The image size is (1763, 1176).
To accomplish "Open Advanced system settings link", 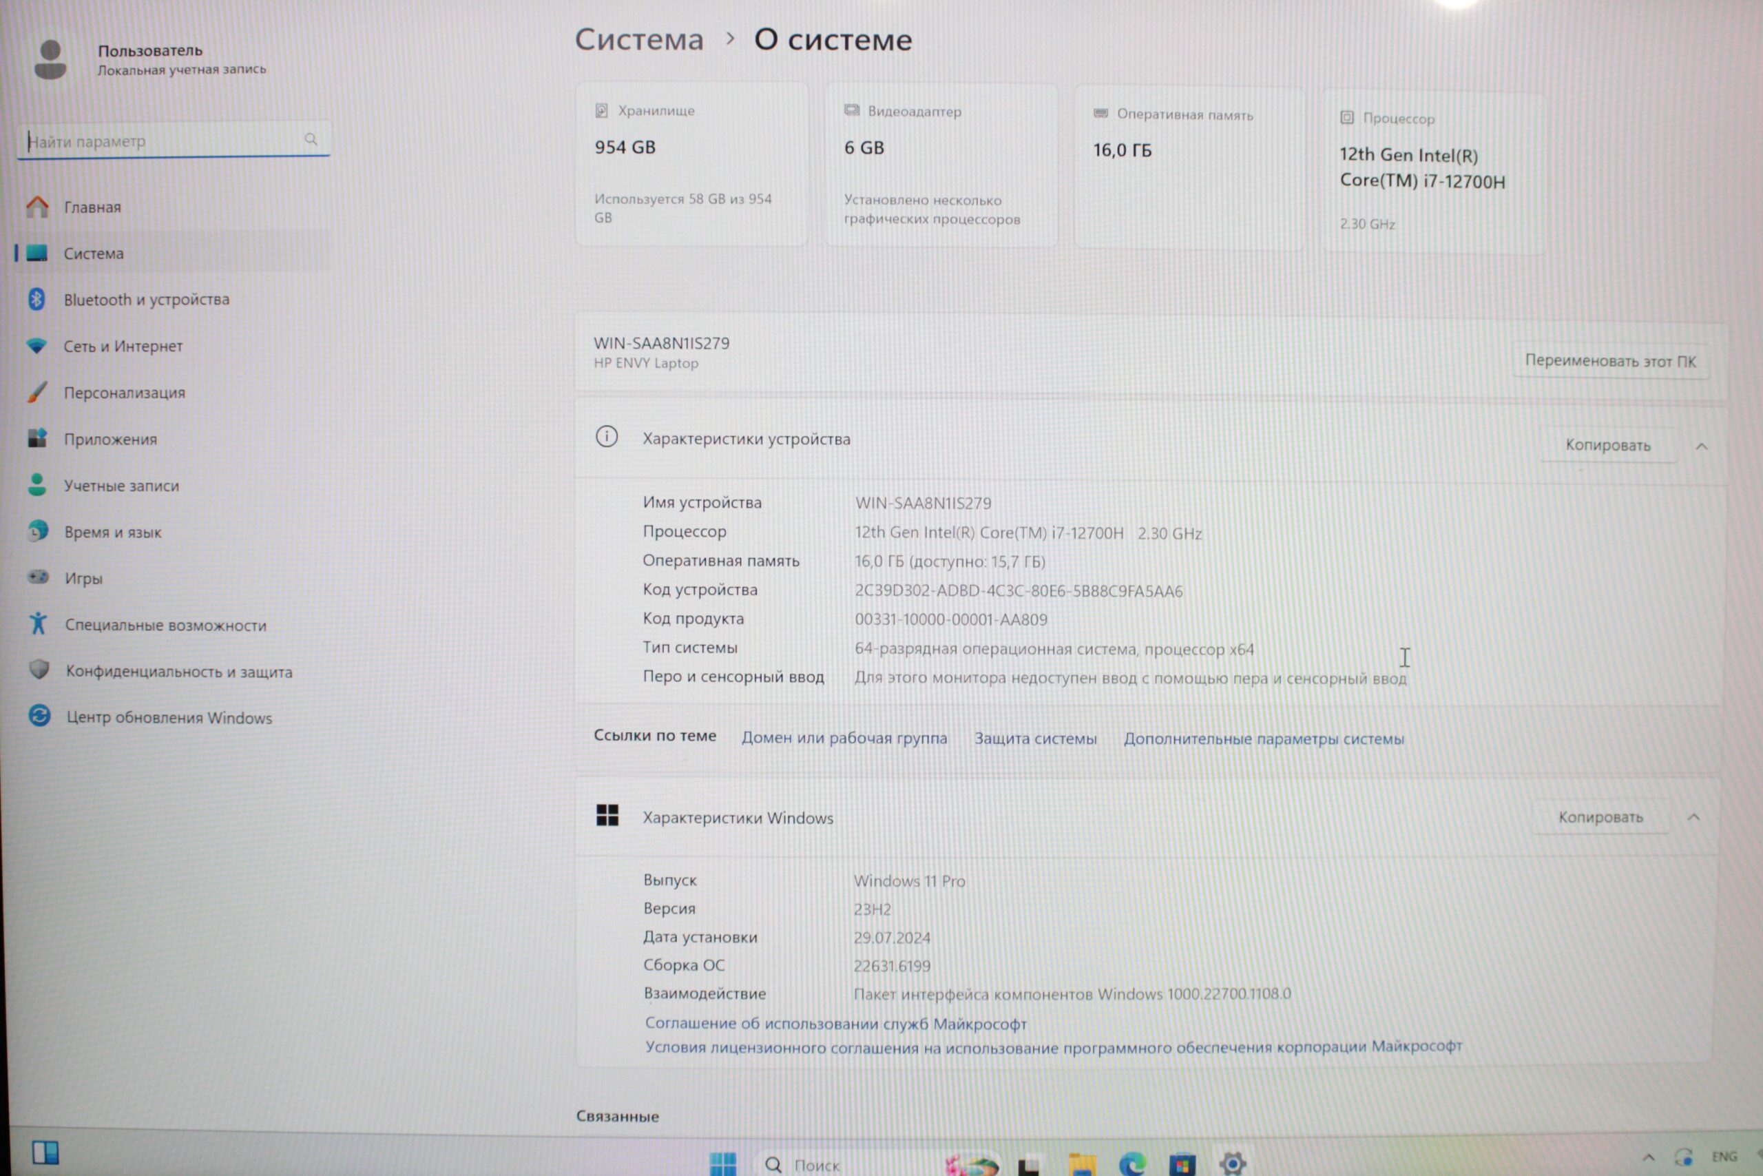I will (1263, 739).
